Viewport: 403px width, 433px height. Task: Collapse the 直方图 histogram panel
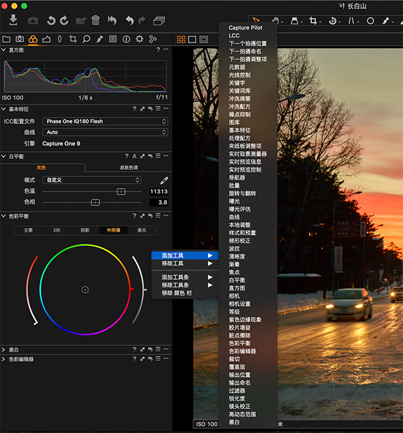point(5,50)
